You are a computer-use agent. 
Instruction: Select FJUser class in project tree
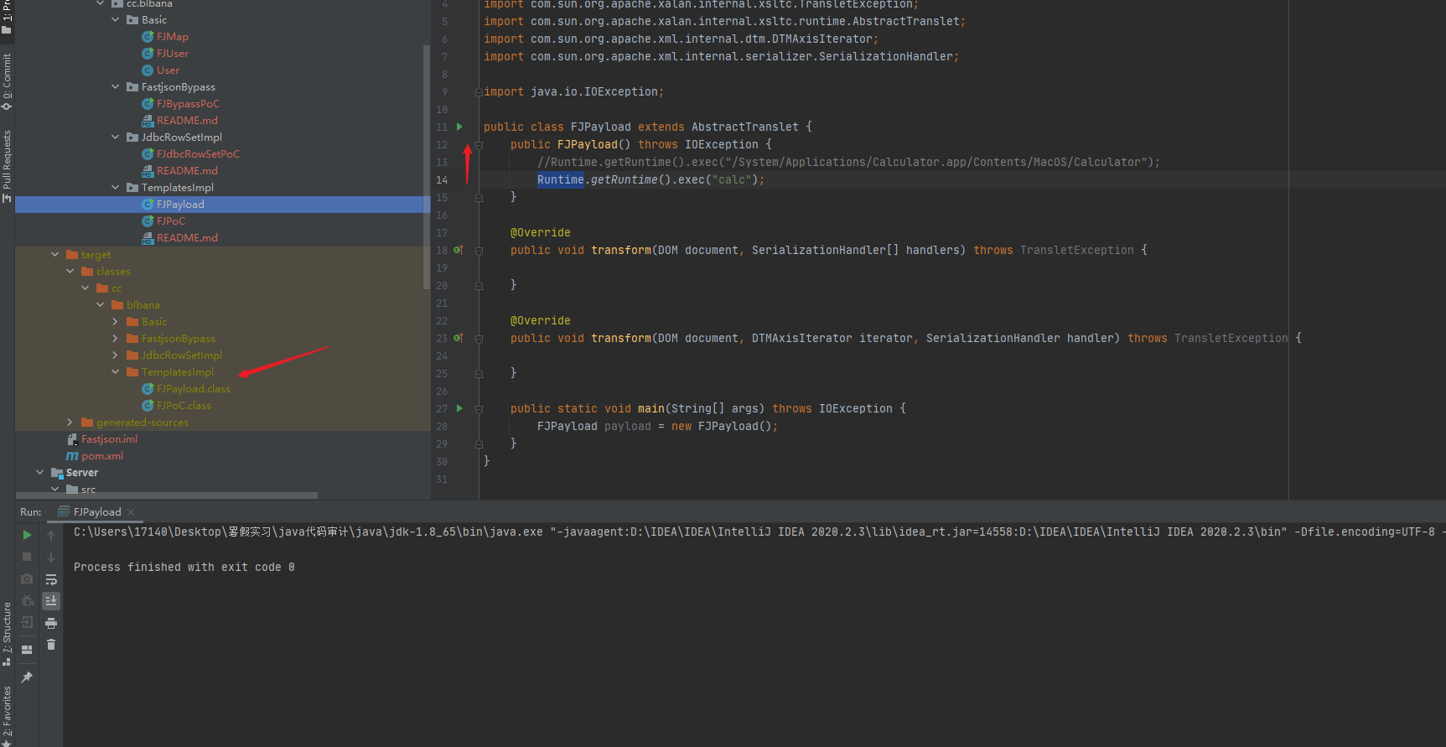(173, 54)
